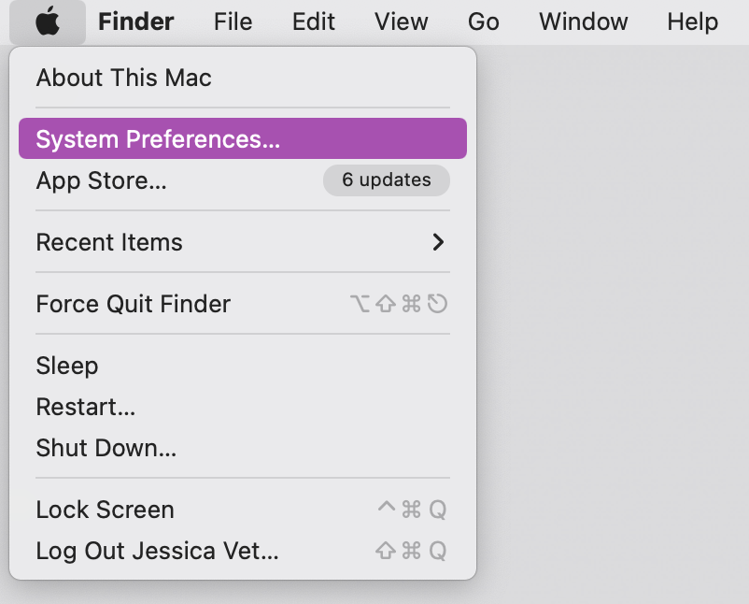Choose Force Quit Finder

(243, 304)
